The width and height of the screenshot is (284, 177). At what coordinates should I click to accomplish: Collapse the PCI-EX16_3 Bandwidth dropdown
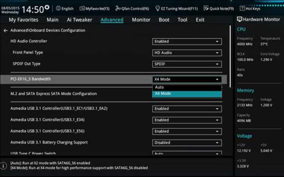click(187, 79)
